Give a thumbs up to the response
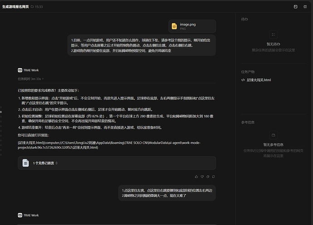Viewport: 313px width, 225px height. [196, 177]
